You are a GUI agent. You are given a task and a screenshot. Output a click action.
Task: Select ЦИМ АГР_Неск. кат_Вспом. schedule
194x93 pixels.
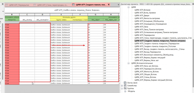[146, 66]
